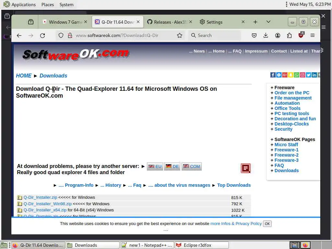Open the Program-Info link
The width and height of the screenshot is (332, 249).
(76, 185)
